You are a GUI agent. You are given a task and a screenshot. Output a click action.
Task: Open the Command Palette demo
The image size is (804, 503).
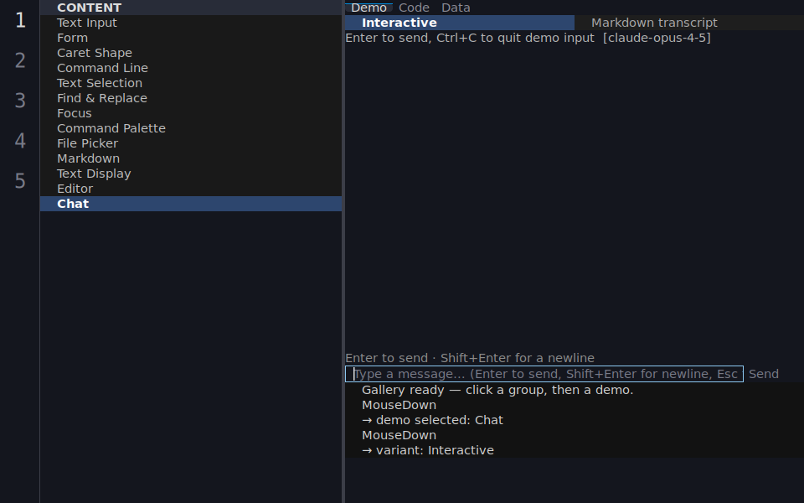pyautogui.click(x=191, y=128)
